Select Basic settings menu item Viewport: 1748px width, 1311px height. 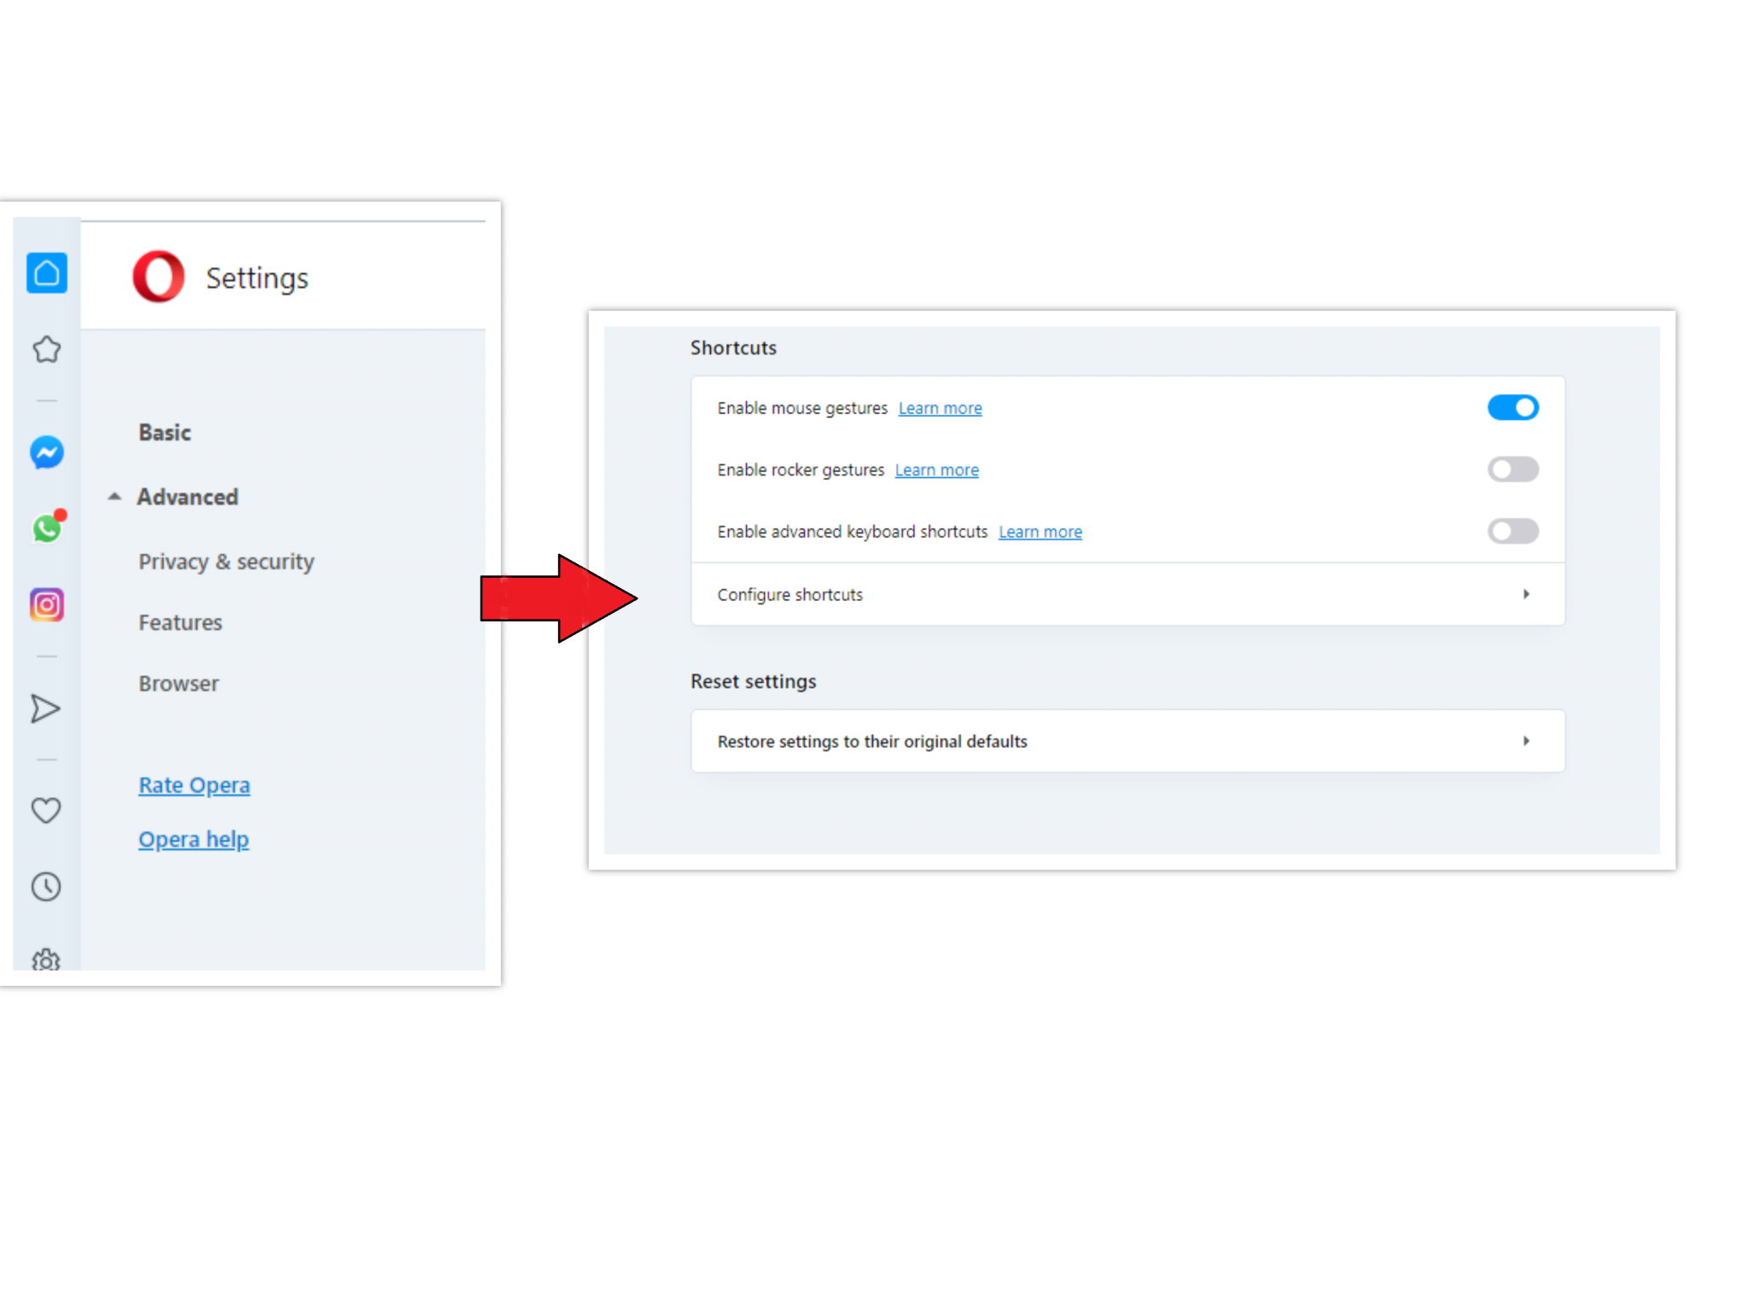164,431
